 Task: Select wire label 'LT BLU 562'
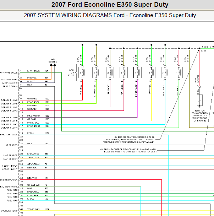coord(38,199)
